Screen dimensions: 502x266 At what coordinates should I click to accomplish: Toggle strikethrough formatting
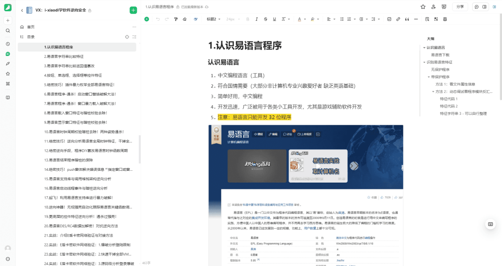pos(265,19)
